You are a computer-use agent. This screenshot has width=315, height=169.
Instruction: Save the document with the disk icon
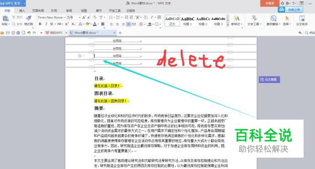coord(8,33)
